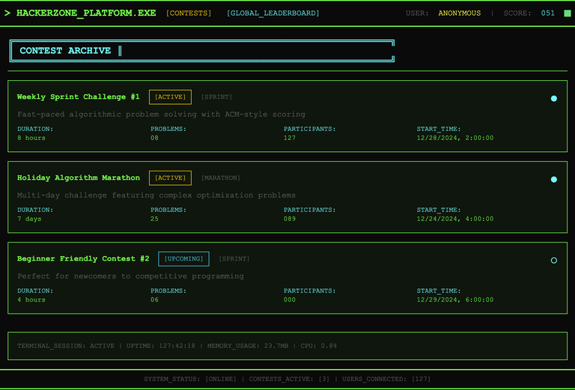
Task: Click the prompt arrow before HACKERZONE_PLATFORM.EXE
Action: [7, 13]
